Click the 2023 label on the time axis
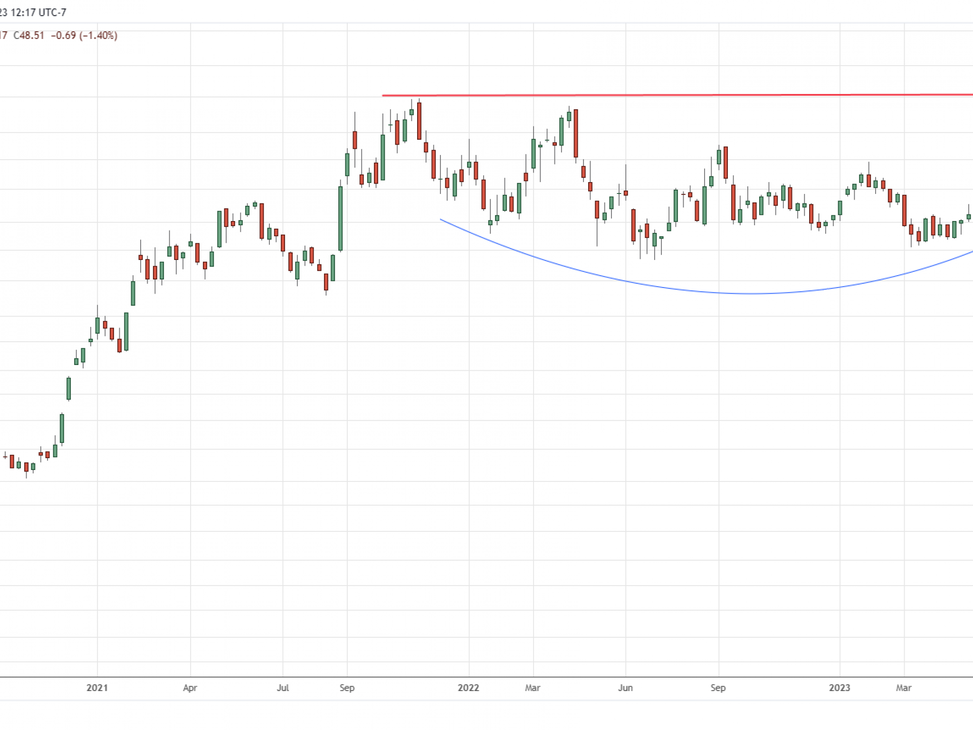Viewport: 973px width, 730px height. tap(839, 688)
